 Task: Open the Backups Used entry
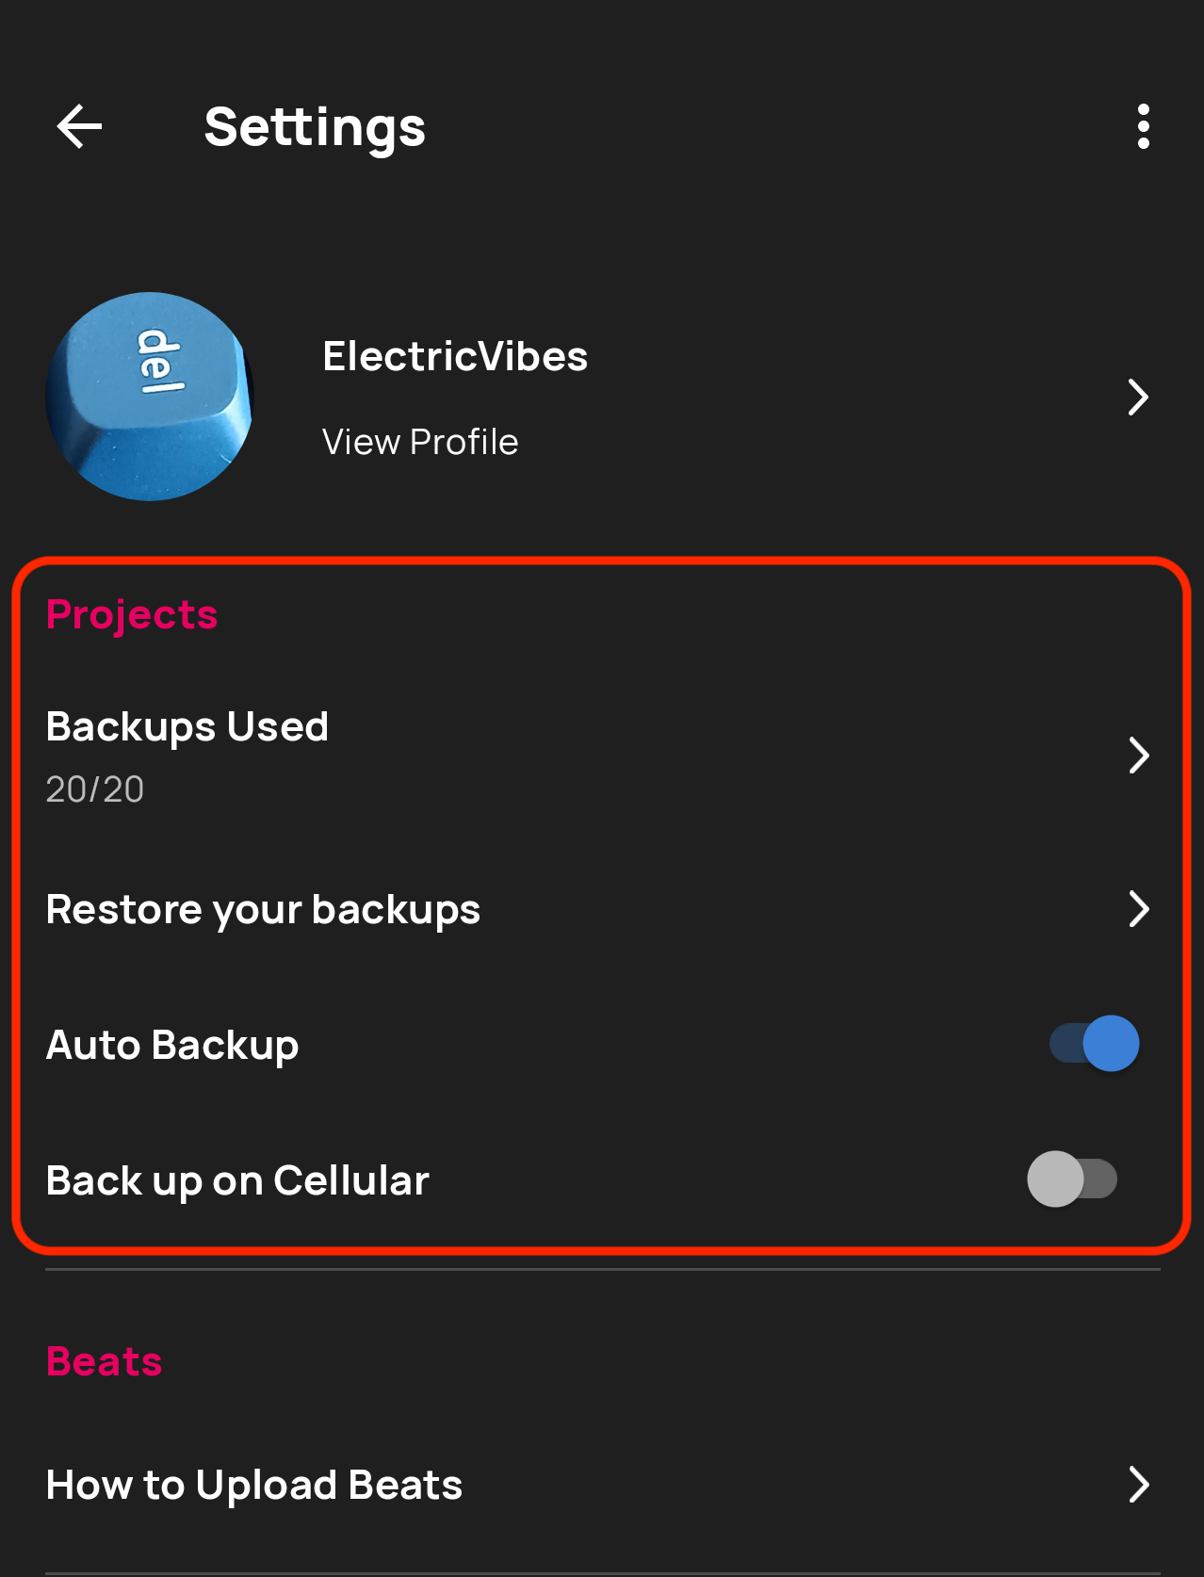(187, 727)
